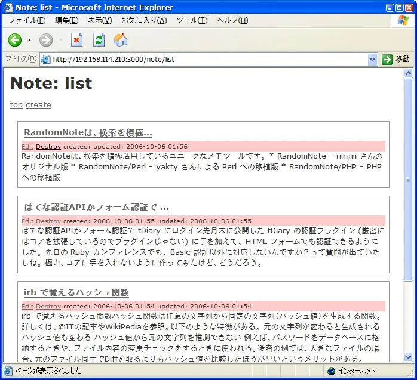Open the お気に入り(A) menu

coord(145,20)
